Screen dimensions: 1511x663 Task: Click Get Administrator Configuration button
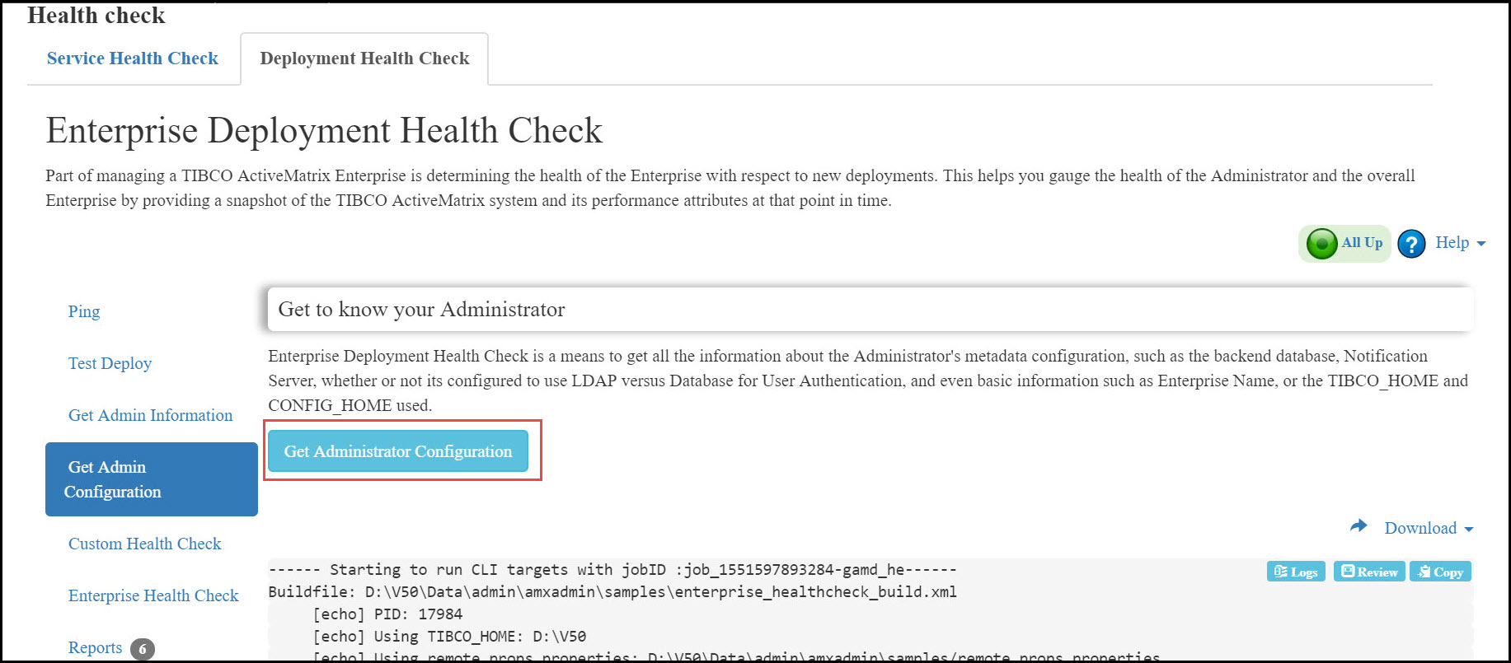398,451
